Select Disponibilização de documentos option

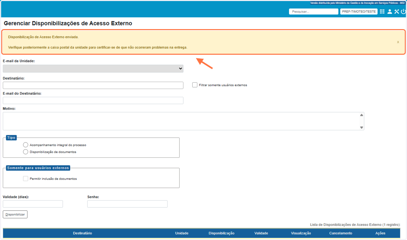click(x=25, y=152)
